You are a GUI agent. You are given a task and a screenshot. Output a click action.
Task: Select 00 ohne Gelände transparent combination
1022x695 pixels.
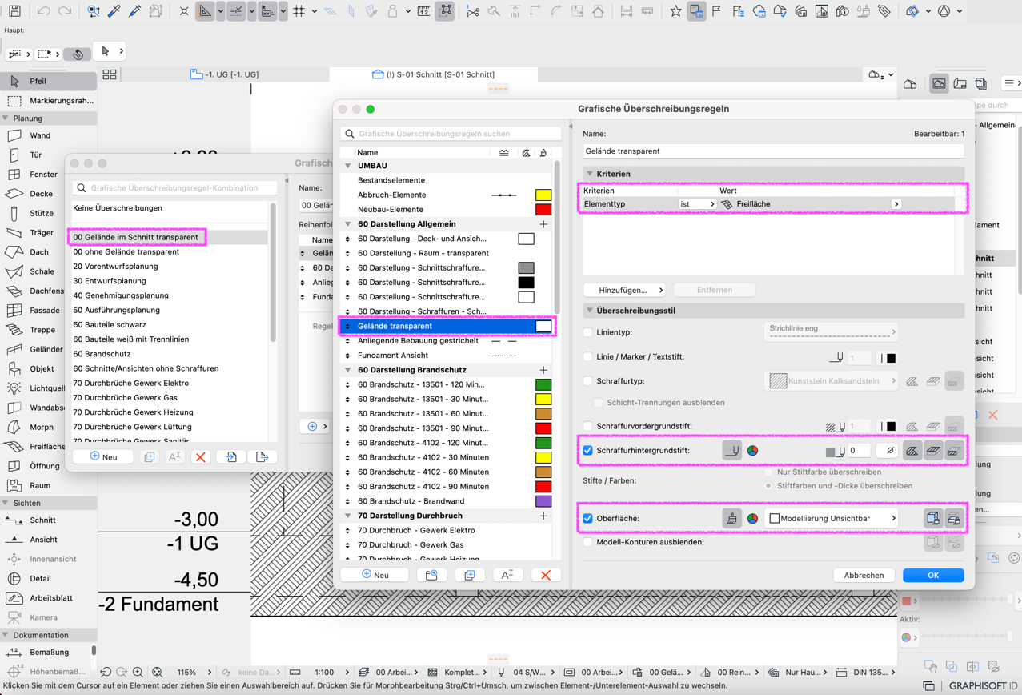tap(169, 251)
